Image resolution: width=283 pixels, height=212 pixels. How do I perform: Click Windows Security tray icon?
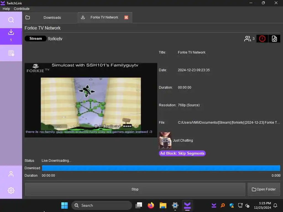(x=232, y=205)
